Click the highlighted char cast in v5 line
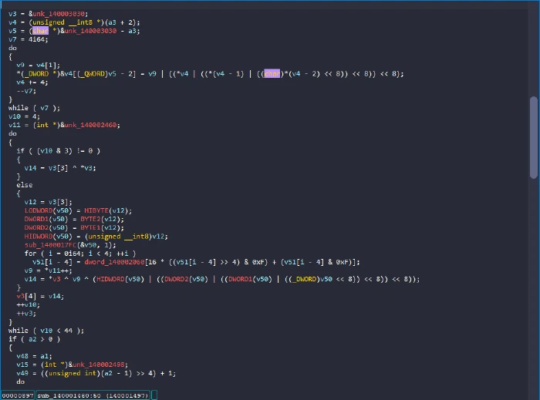 tap(40, 31)
